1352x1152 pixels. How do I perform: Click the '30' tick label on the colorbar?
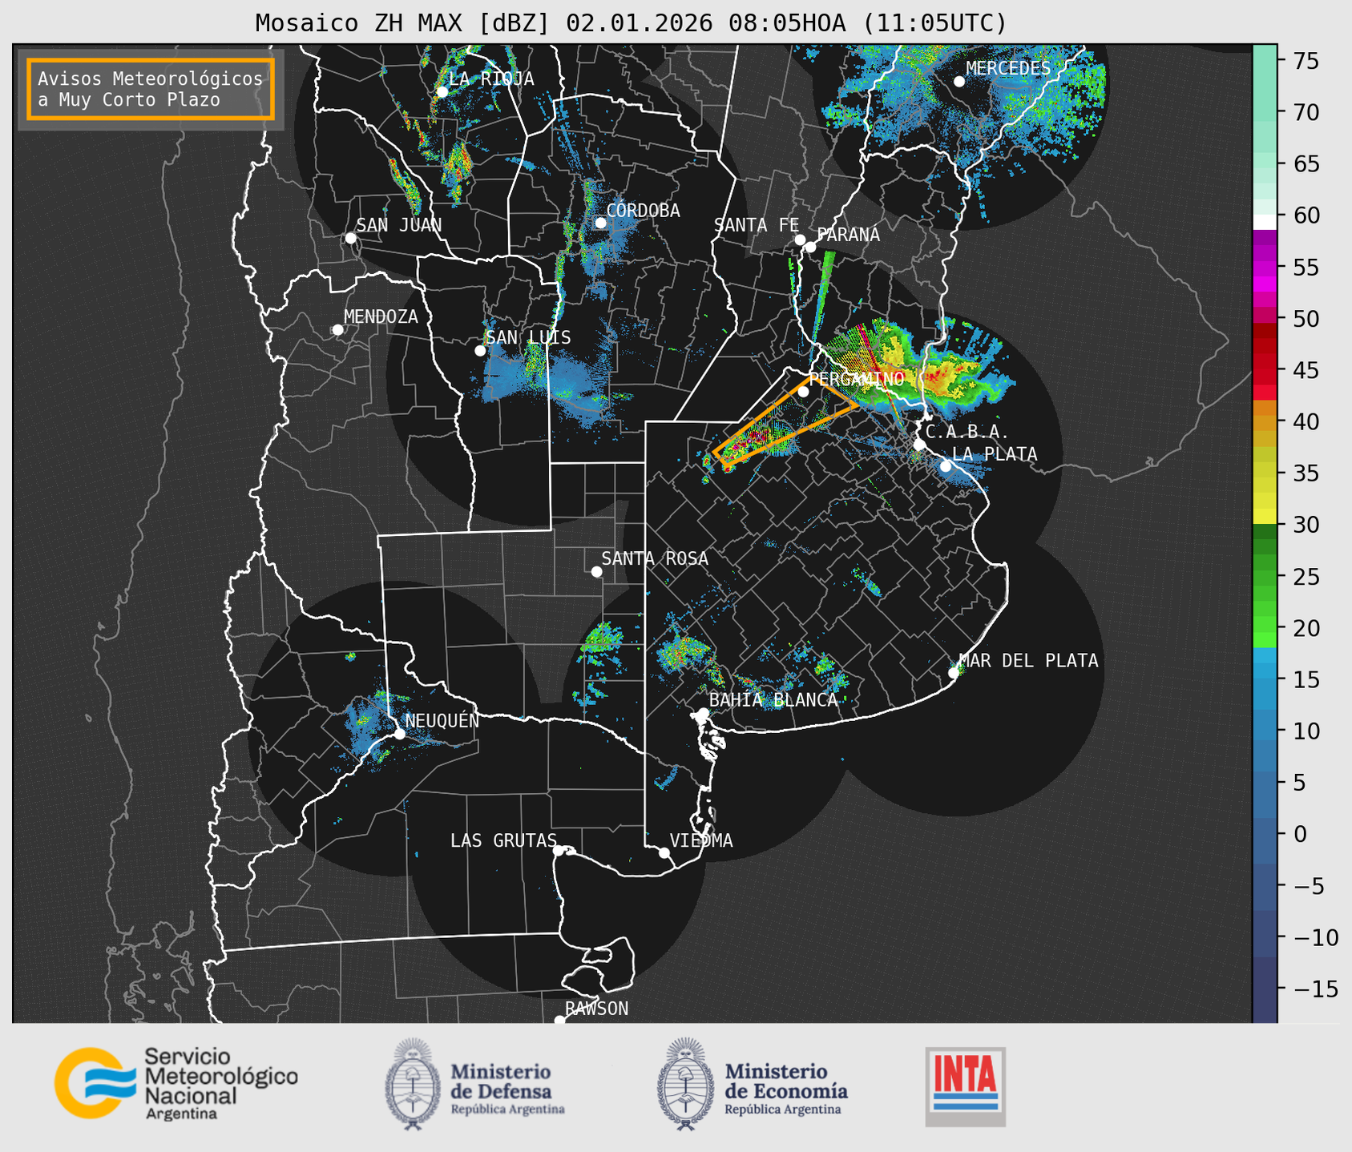(1306, 526)
